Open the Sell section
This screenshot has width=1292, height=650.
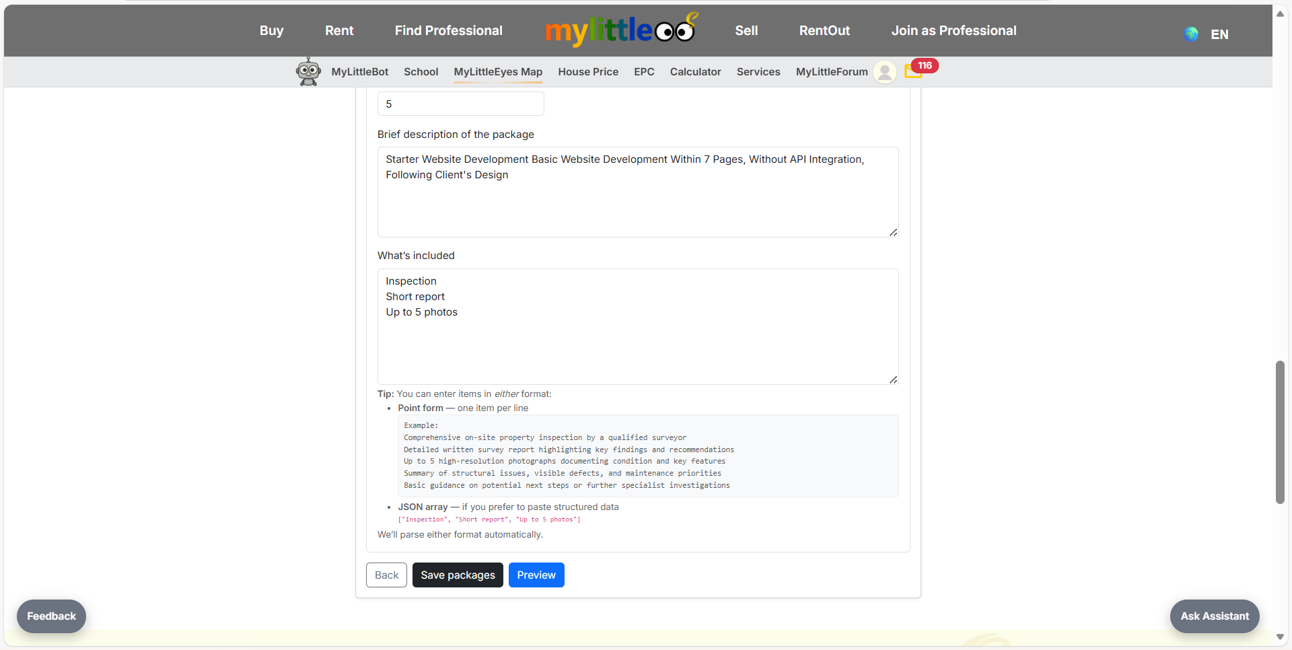coord(746,30)
